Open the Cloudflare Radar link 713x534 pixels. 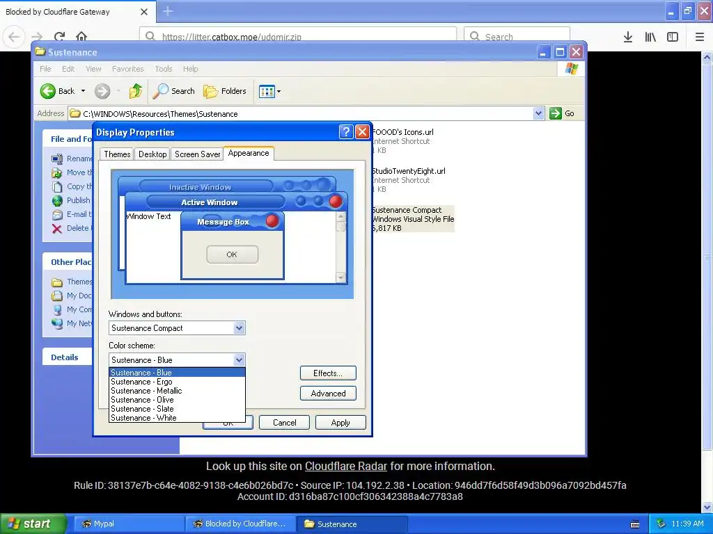(x=345, y=467)
